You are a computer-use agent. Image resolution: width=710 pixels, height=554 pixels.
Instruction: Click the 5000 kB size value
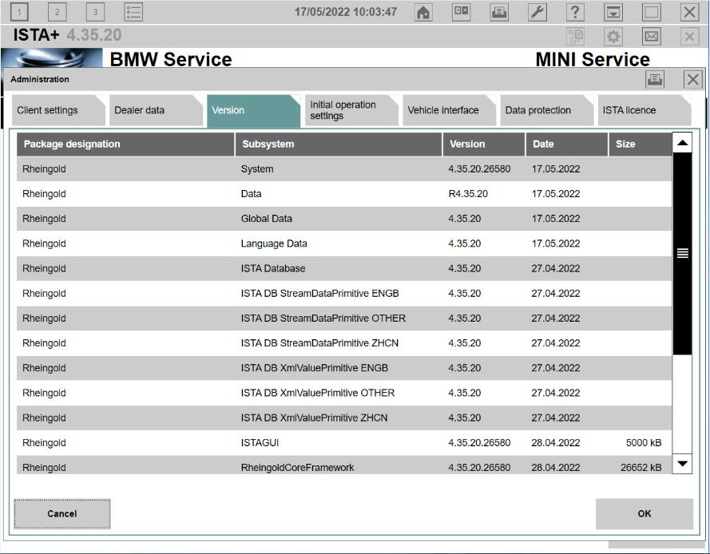(644, 443)
